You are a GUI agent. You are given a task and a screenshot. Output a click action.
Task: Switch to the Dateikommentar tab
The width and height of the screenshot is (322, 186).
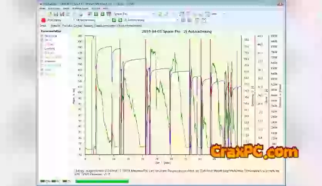coord(105,26)
